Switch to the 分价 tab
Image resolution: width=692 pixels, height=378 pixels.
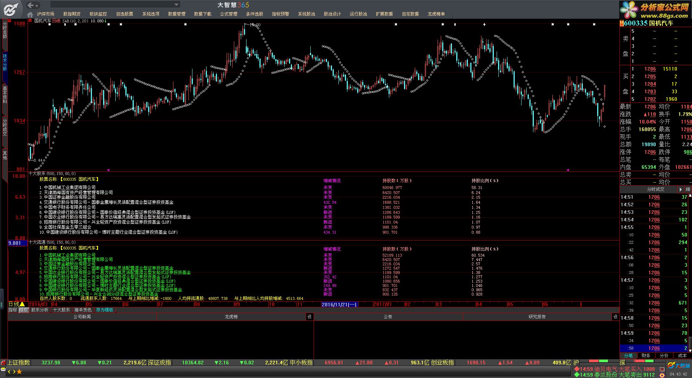664,356
